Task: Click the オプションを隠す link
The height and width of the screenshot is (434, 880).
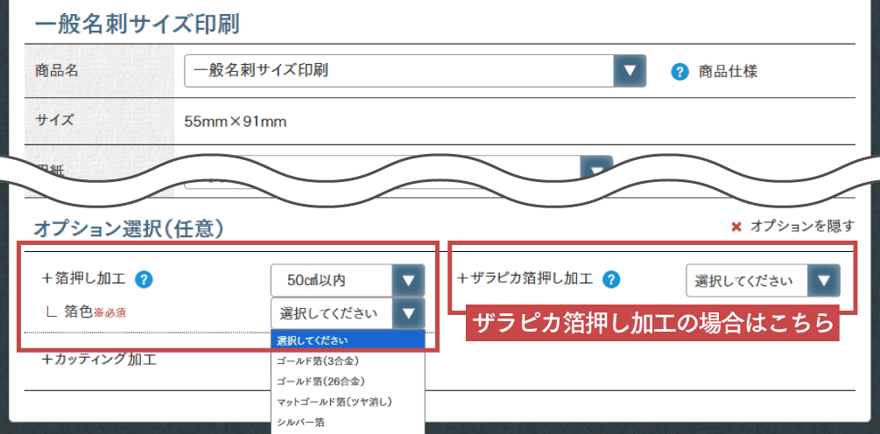Action: (802, 227)
